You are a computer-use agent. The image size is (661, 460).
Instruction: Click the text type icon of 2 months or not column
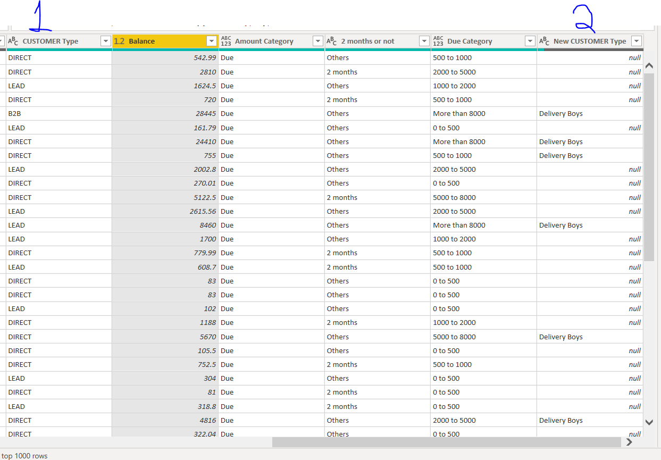331,41
